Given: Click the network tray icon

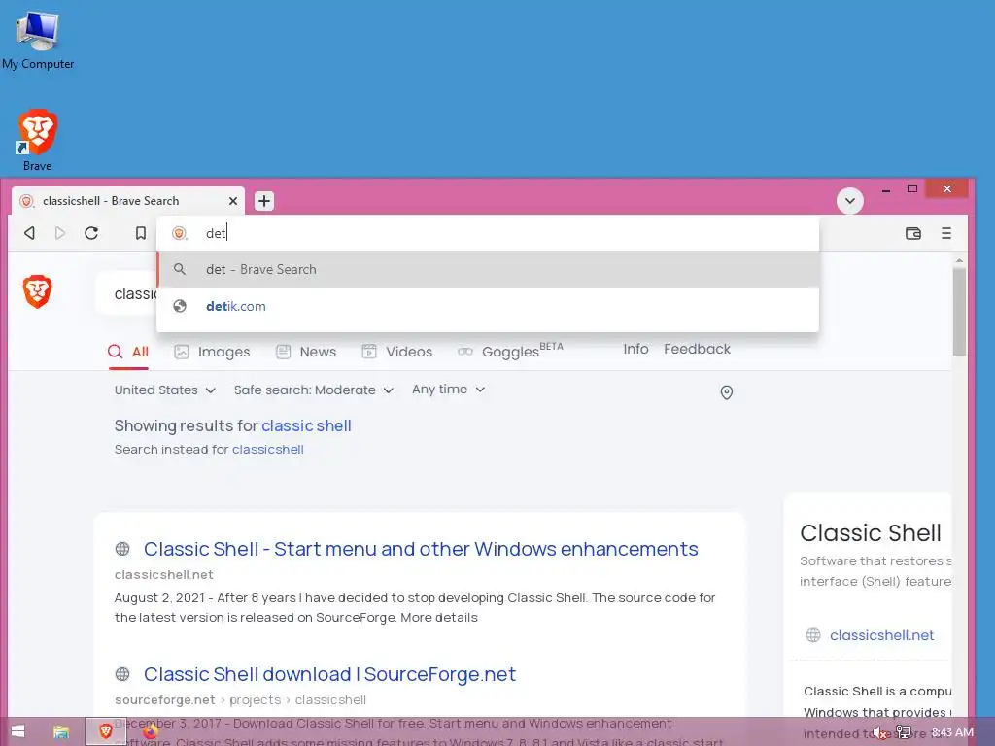Looking at the screenshot, I should (x=904, y=732).
